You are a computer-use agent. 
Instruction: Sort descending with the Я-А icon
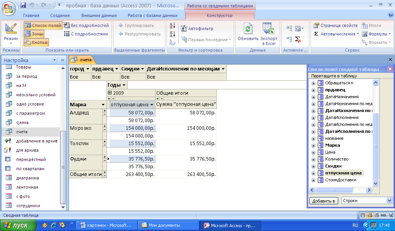(x=172, y=33)
